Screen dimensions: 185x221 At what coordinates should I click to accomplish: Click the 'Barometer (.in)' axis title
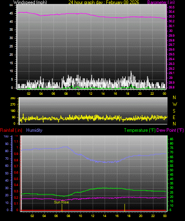tap(161, 2)
